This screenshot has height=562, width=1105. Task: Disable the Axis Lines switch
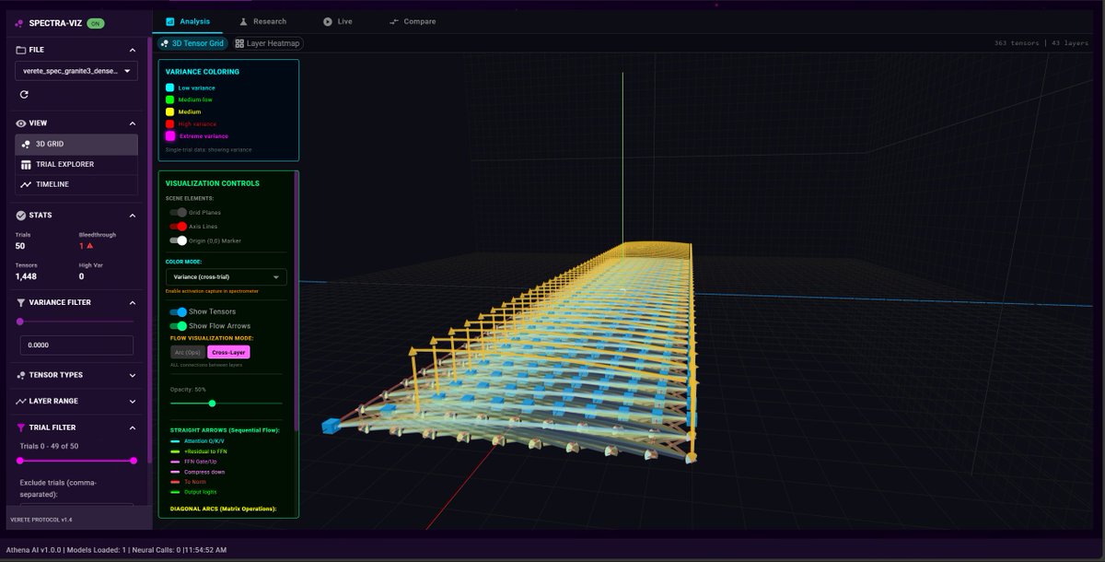pyautogui.click(x=178, y=226)
